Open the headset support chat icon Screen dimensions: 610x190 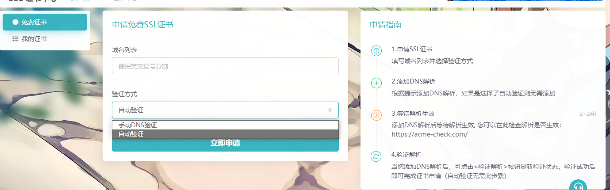pyautogui.click(x=578, y=186)
